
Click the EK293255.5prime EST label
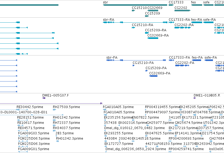[118, 134]
